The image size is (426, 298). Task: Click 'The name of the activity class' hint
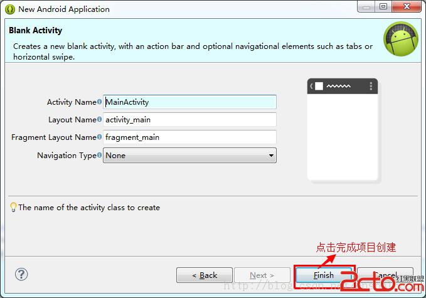coord(89,208)
